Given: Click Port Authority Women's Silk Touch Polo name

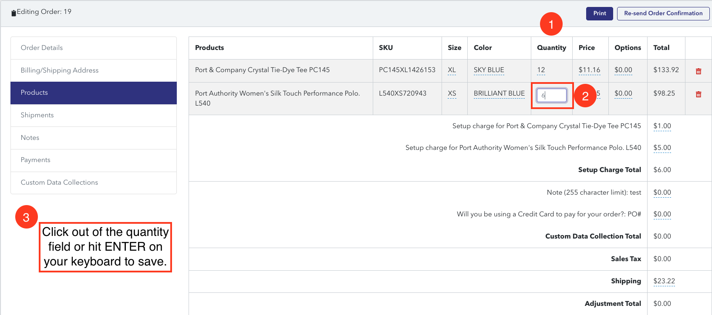Looking at the screenshot, I should click(x=277, y=98).
